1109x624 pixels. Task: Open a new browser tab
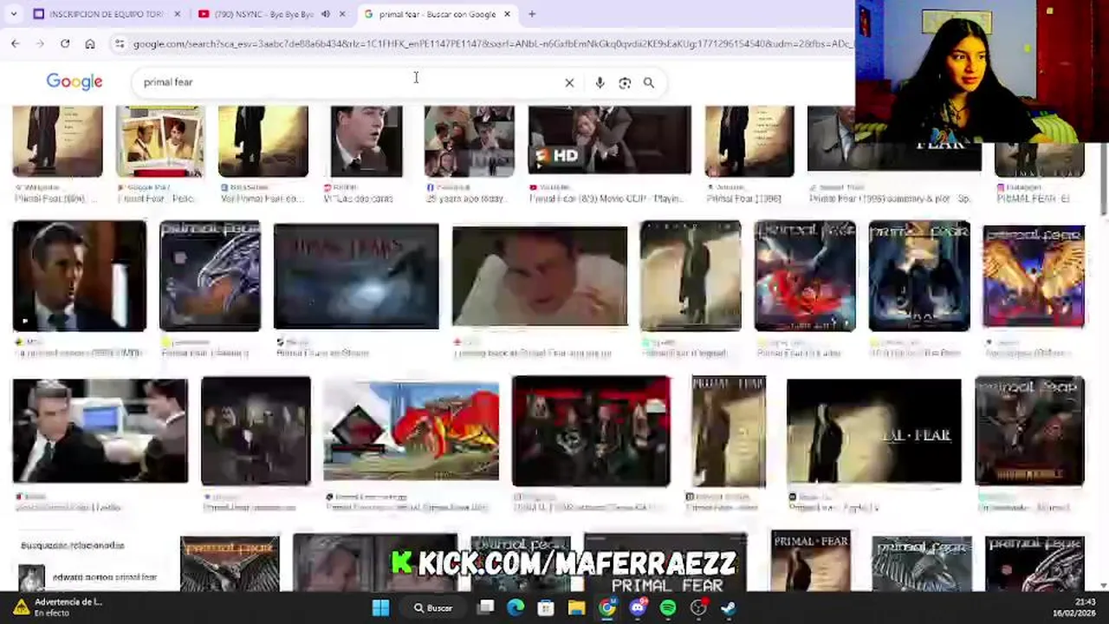(x=532, y=14)
